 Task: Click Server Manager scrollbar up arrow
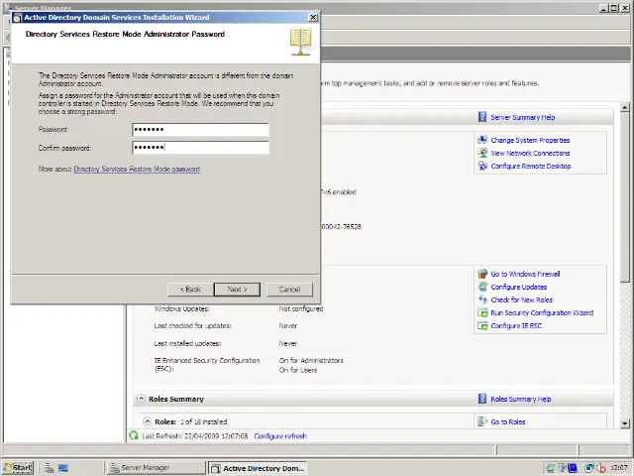(x=625, y=107)
